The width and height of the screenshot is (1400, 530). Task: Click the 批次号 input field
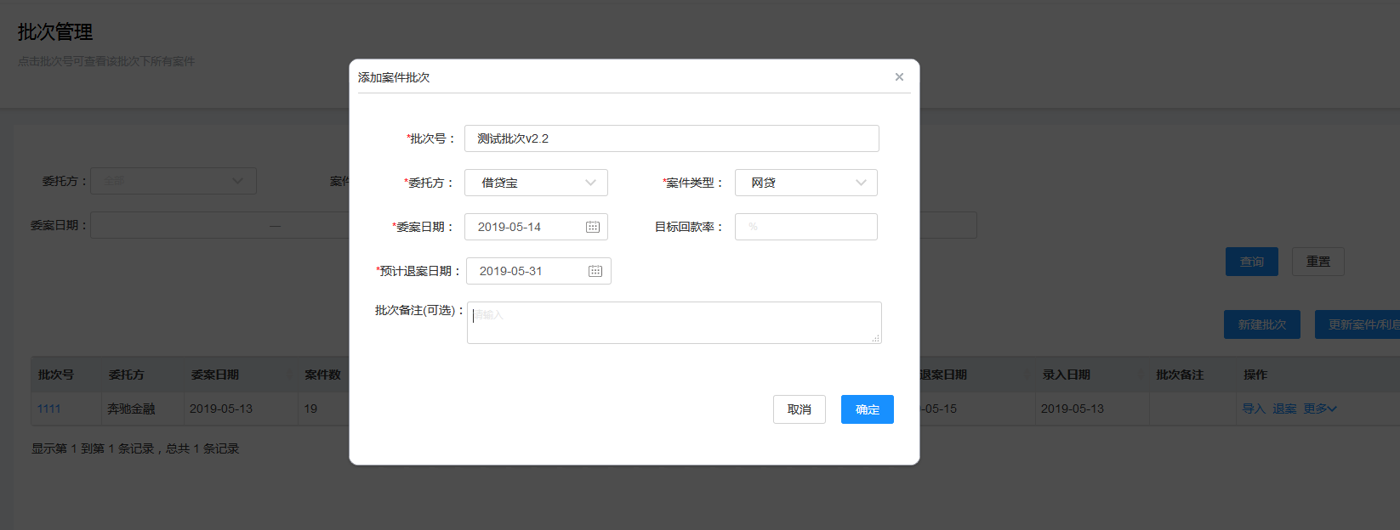[x=671, y=138]
